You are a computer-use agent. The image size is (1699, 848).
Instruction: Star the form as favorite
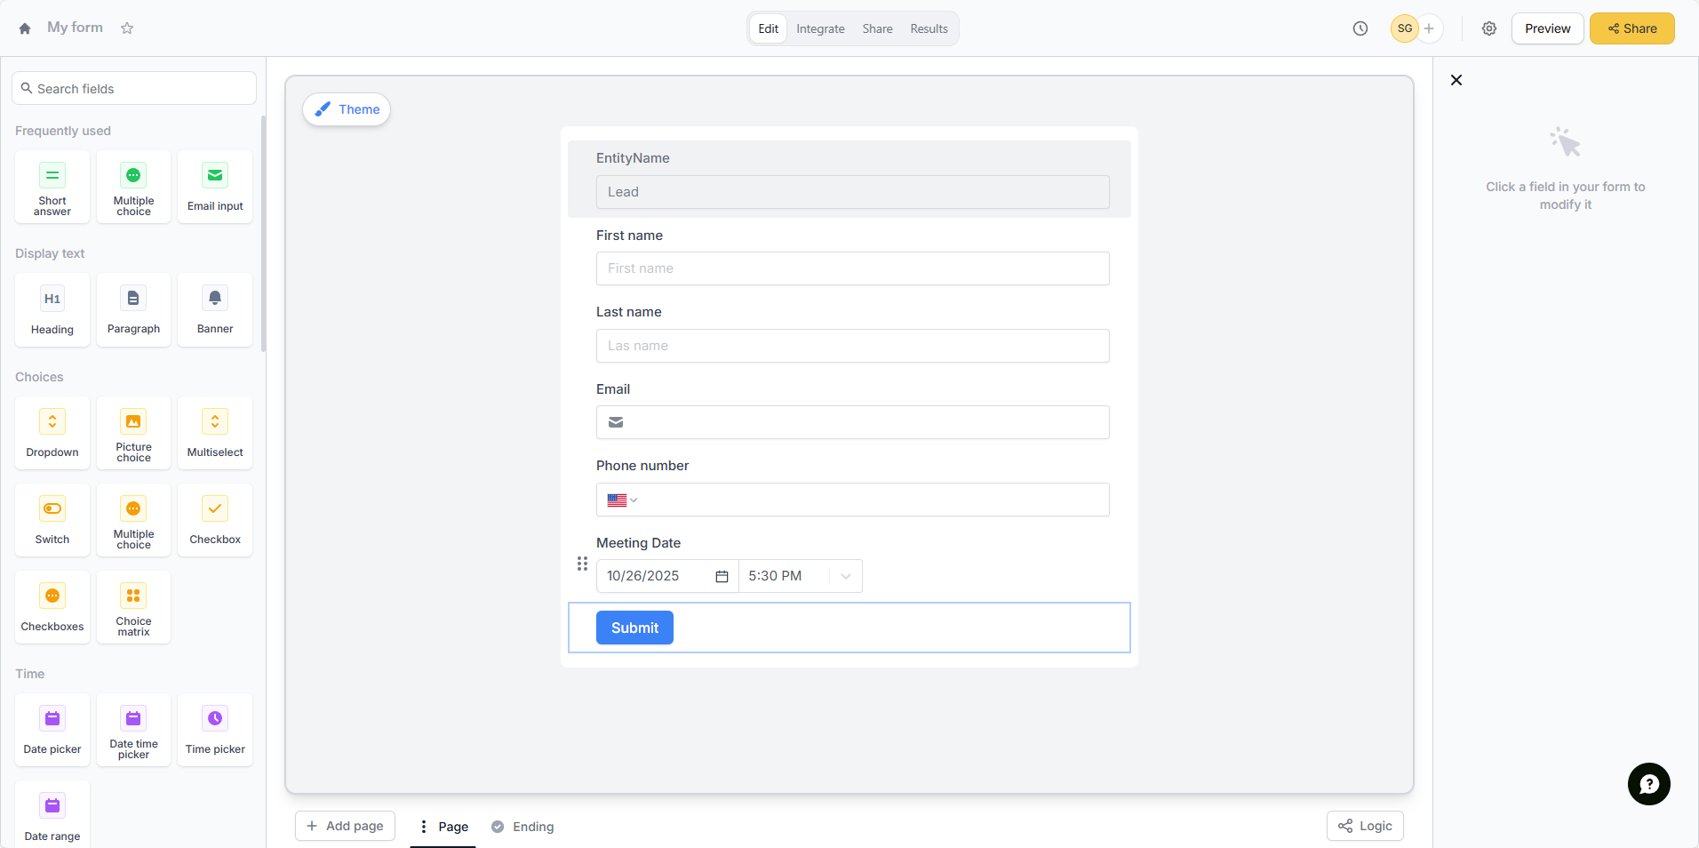tap(127, 28)
